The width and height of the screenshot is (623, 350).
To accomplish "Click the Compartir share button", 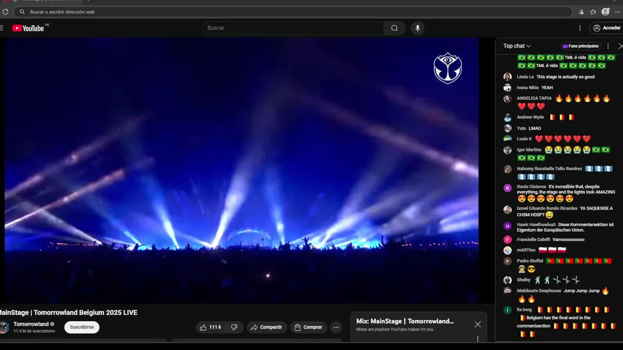I will coord(266,327).
